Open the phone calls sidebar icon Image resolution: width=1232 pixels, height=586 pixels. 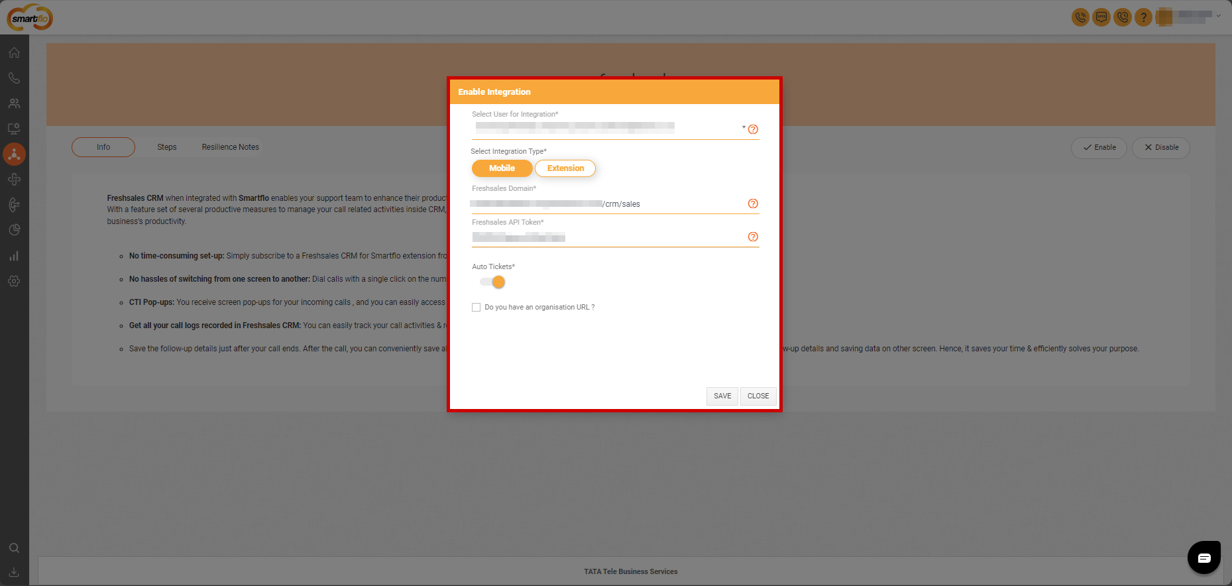14,78
